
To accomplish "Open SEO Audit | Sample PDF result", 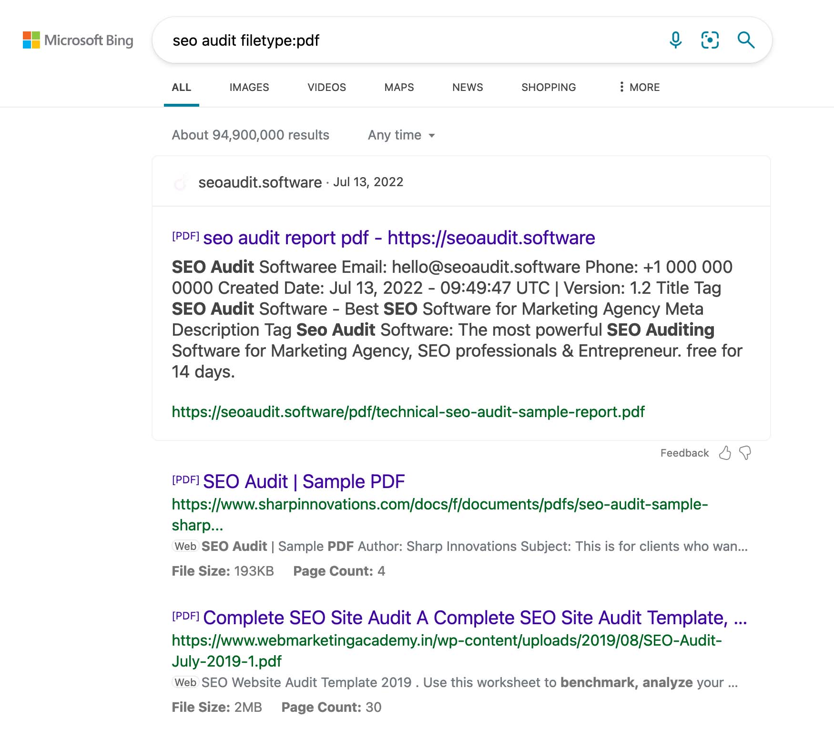I will (304, 481).
